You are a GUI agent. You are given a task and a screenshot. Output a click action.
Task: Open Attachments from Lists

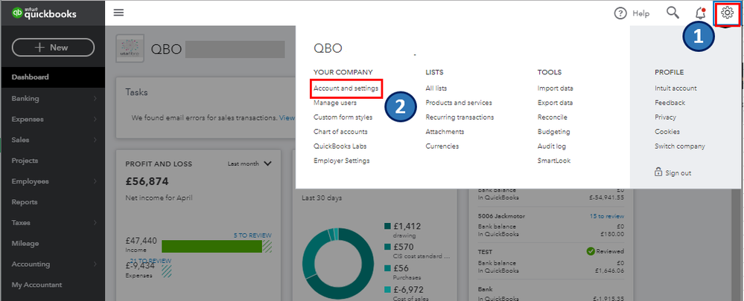click(x=445, y=132)
